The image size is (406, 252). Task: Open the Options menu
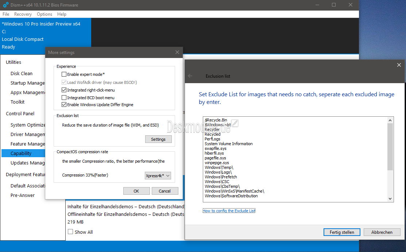click(44, 14)
